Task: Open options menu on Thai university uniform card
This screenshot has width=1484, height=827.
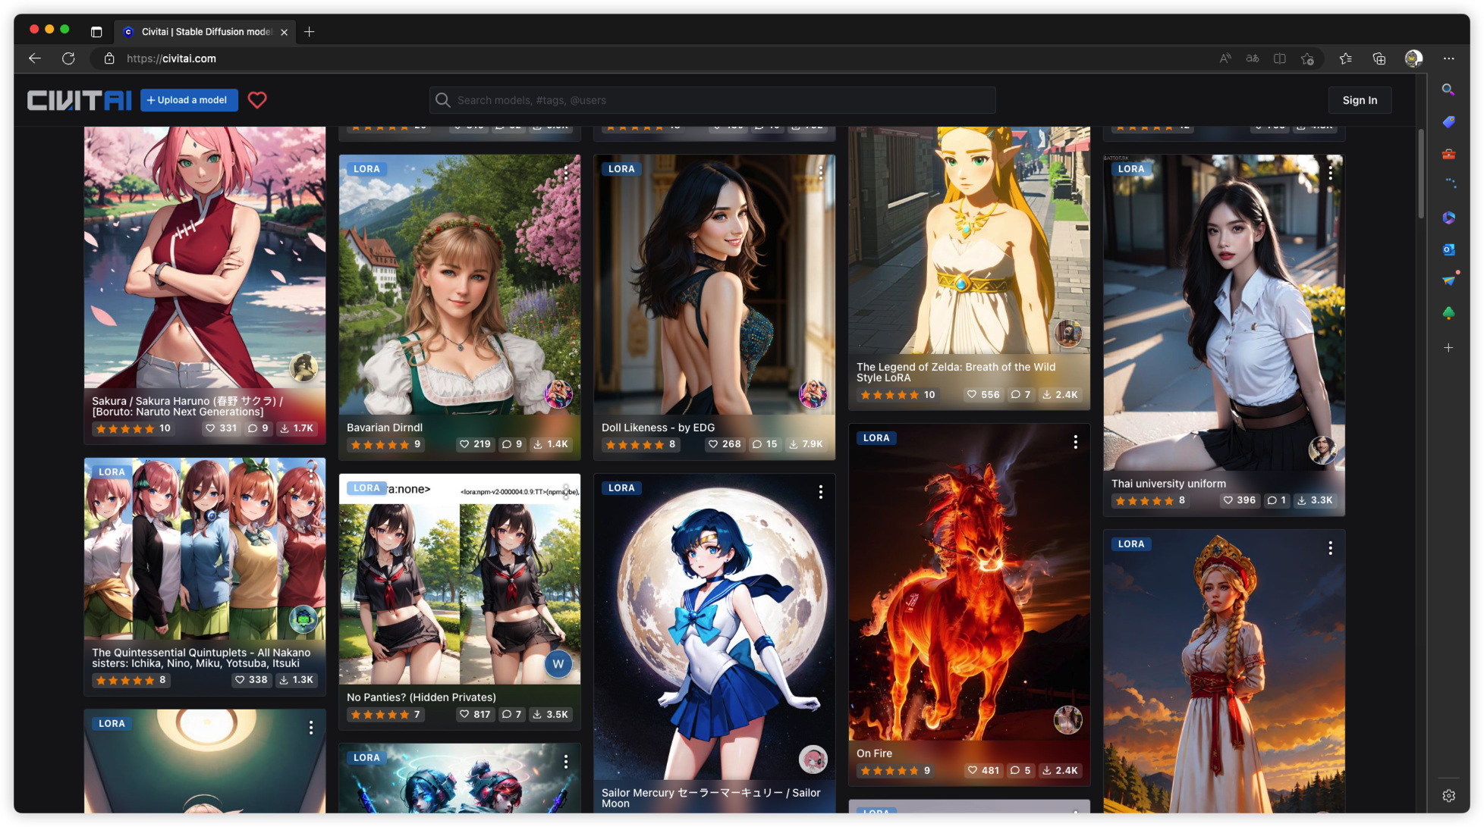Action: [x=1330, y=173]
